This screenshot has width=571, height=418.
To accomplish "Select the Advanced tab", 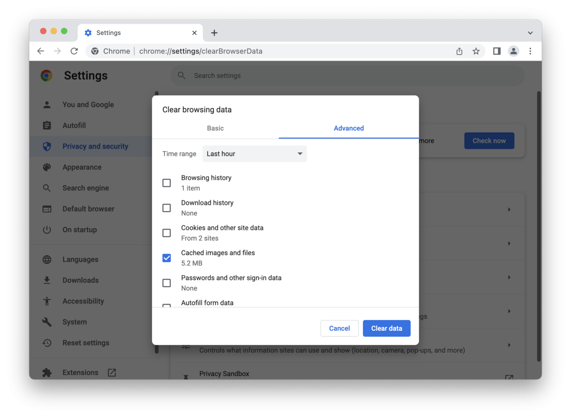I will point(349,128).
